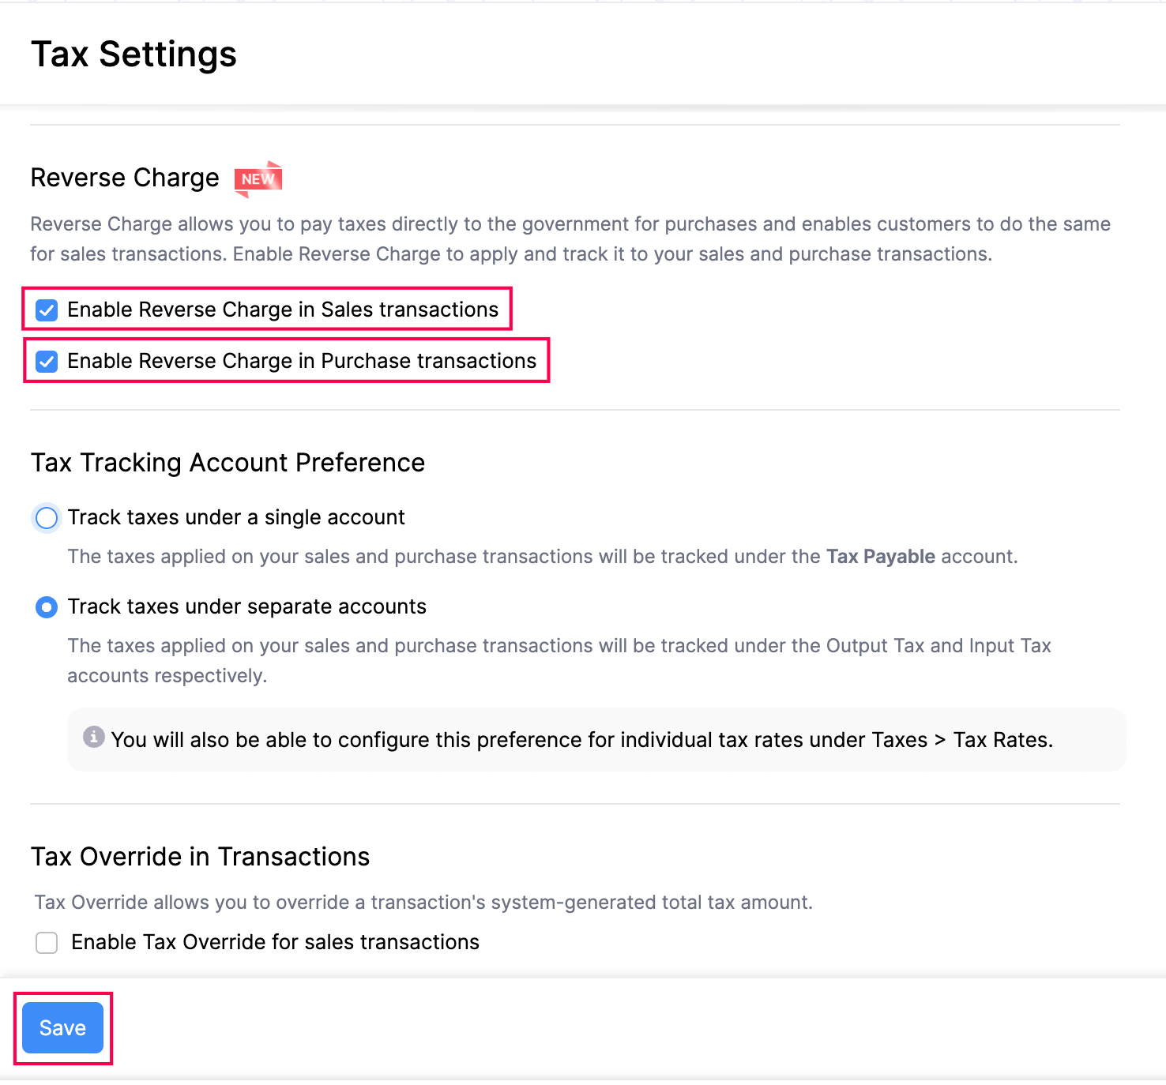Select Track taxes under a single account
The height and width of the screenshot is (1085, 1166).
point(47,517)
